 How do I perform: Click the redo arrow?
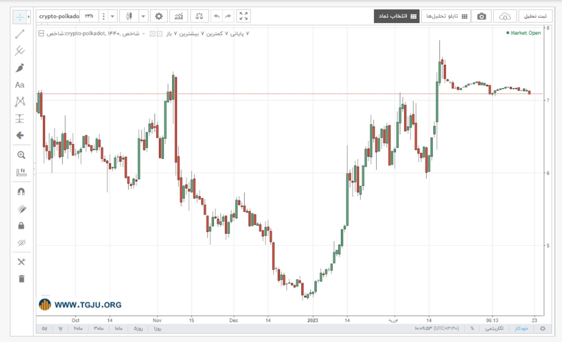pyautogui.click(x=228, y=16)
